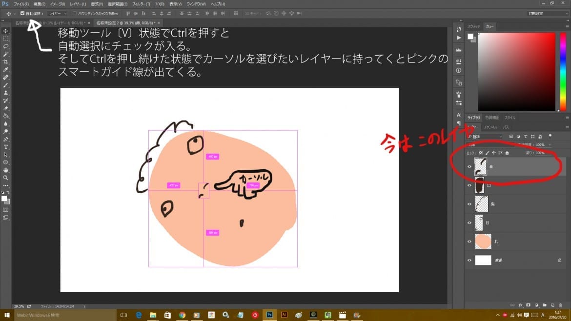
Task: Click the delete layer trash icon
Action: tap(561, 305)
